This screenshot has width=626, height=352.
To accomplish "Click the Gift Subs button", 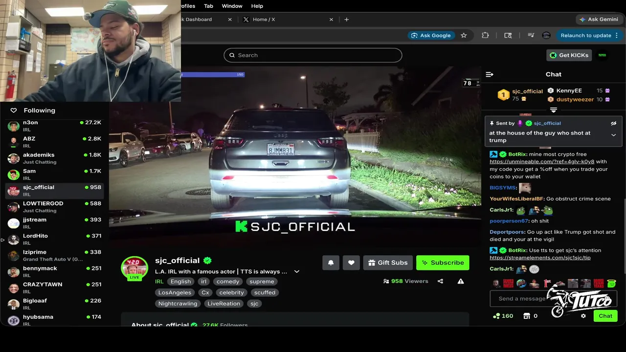I will [x=388, y=263].
